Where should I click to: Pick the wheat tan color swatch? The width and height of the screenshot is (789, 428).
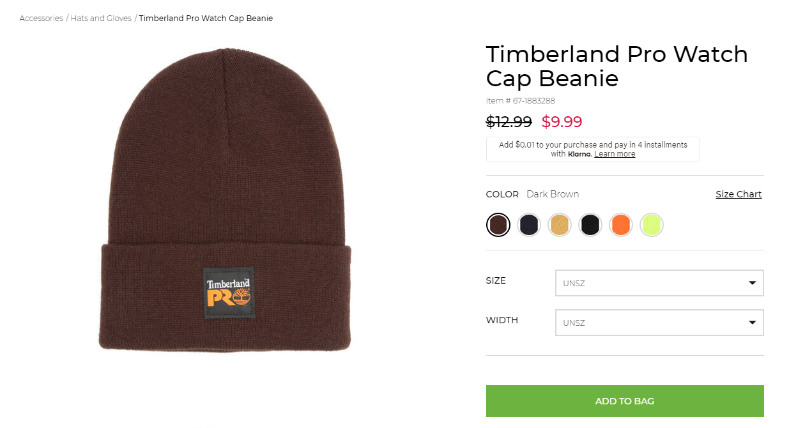point(560,225)
